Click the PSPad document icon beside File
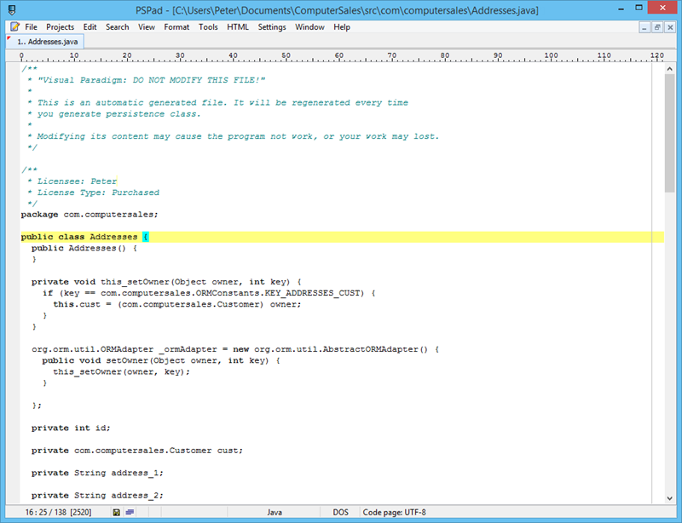The height and width of the screenshot is (523, 682). pos(14,27)
